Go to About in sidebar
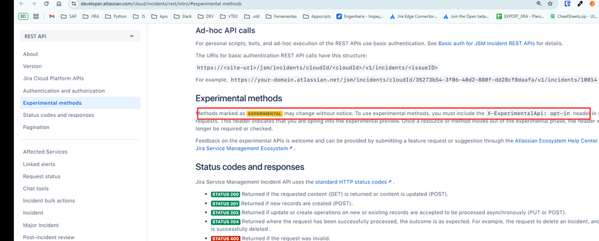 (31, 54)
